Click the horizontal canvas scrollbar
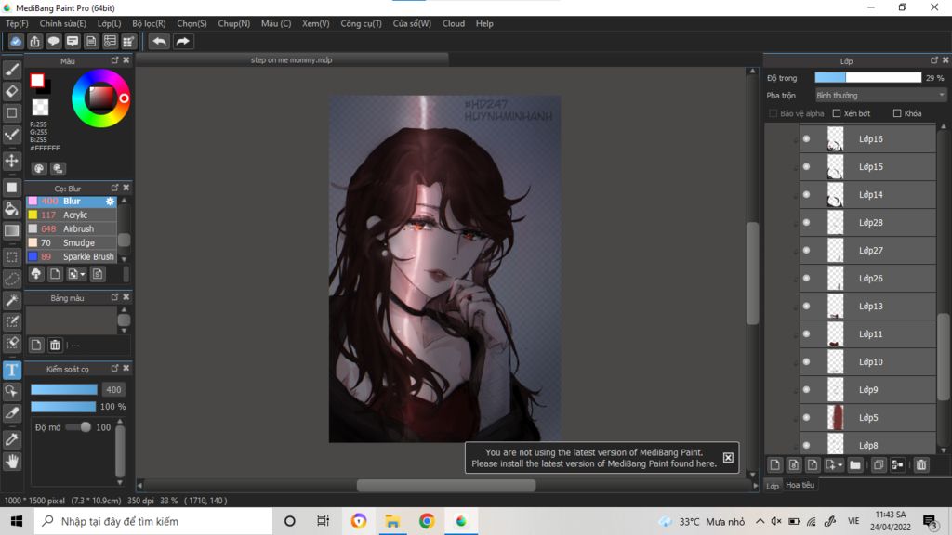This screenshot has height=535, width=952. (446, 485)
